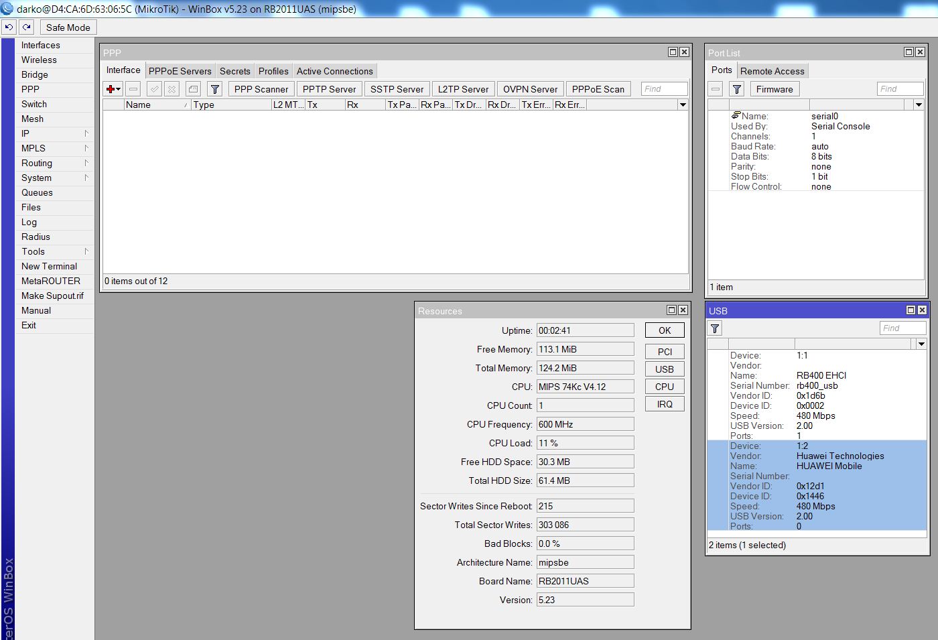
Task: Click the Undo arrow icon in top toolbar
Action: [x=9, y=27]
